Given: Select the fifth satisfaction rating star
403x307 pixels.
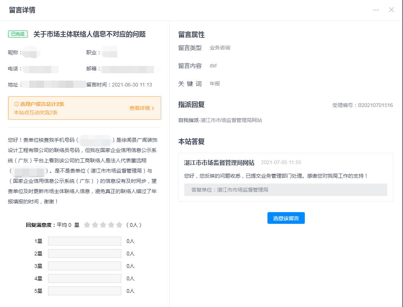Looking at the screenshot, I should (119, 225).
